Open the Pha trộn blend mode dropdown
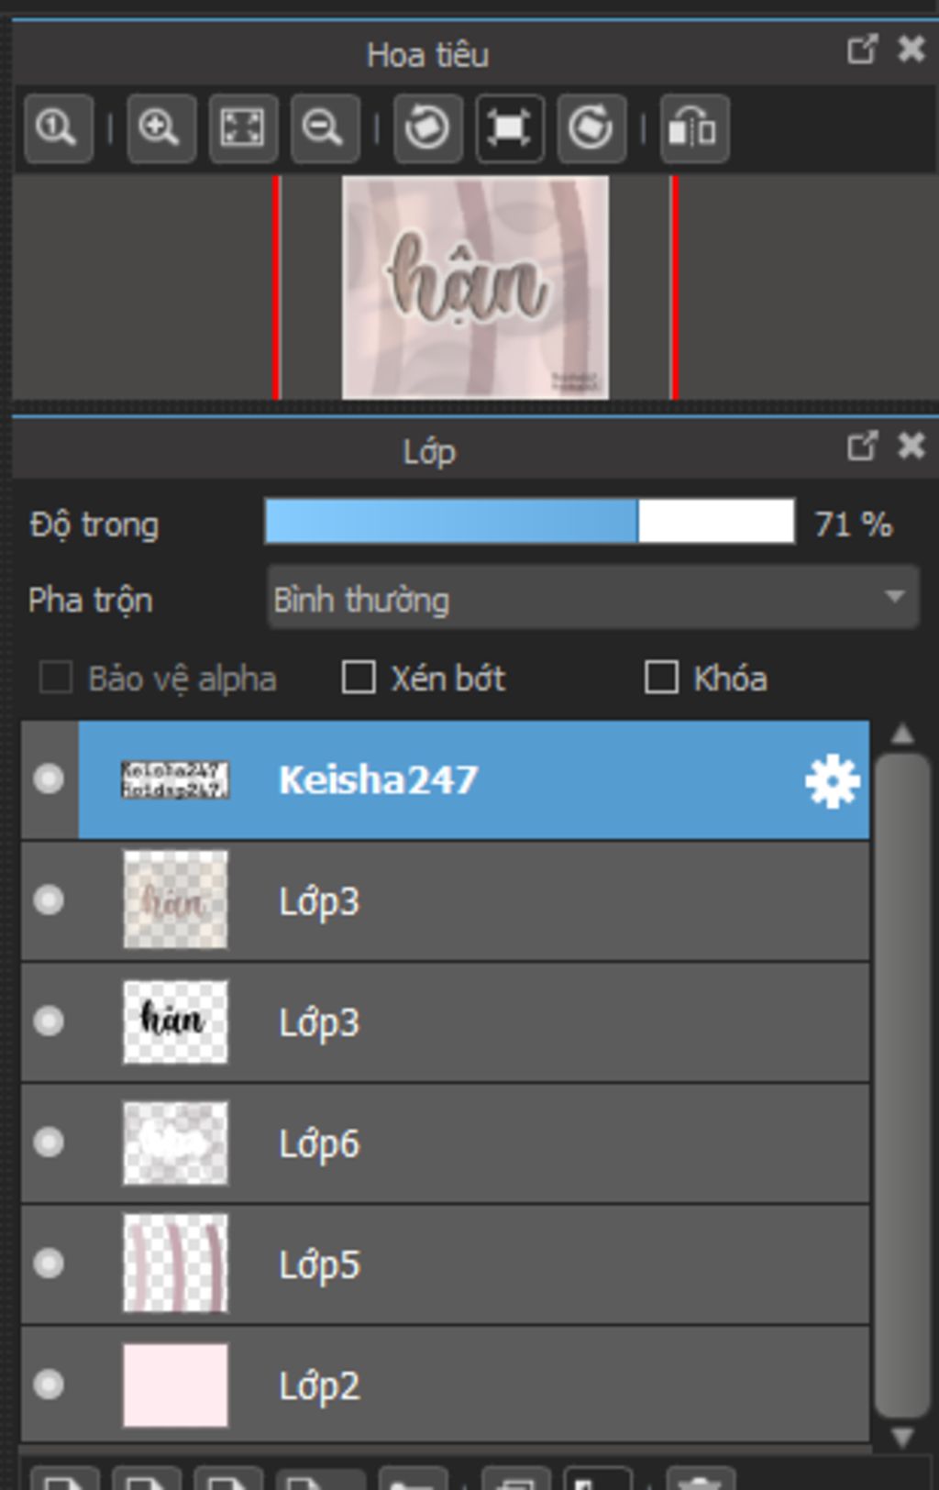The image size is (939, 1490). (592, 599)
